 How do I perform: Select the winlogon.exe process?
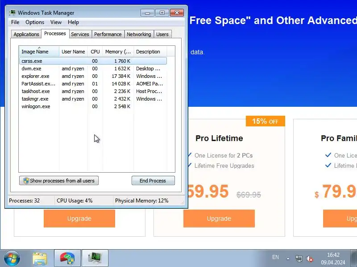[93, 106]
